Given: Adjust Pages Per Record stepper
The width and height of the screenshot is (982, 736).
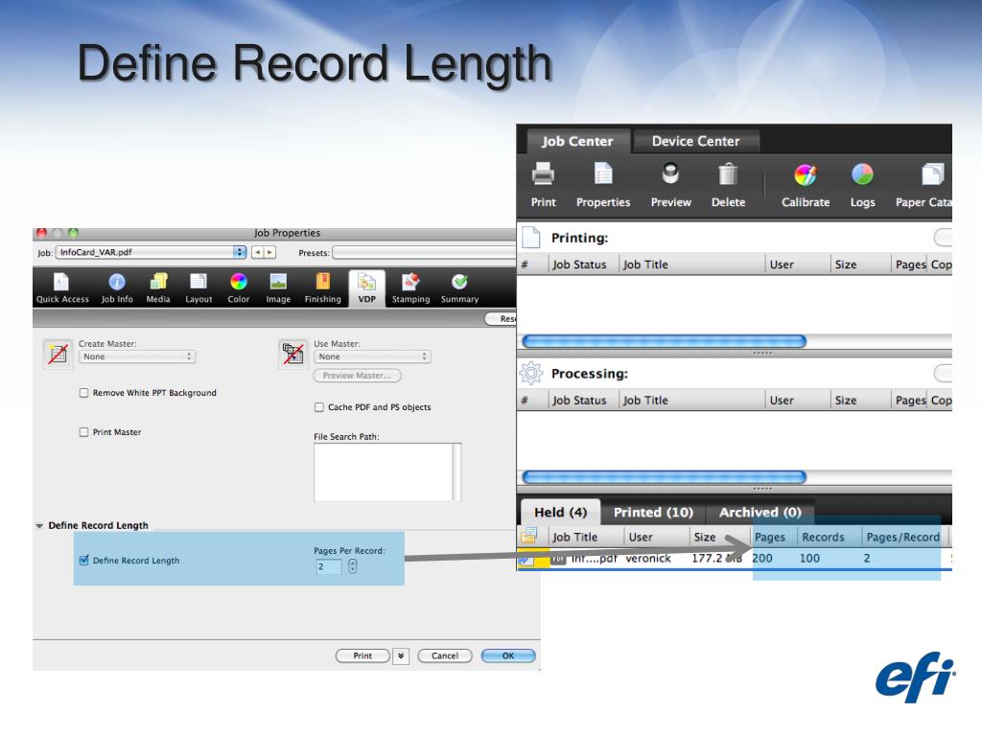Looking at the screenshot, I should tap(353, 566).
